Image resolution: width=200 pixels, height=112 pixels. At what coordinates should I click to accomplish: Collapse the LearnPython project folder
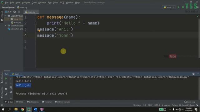click(5, 16)
